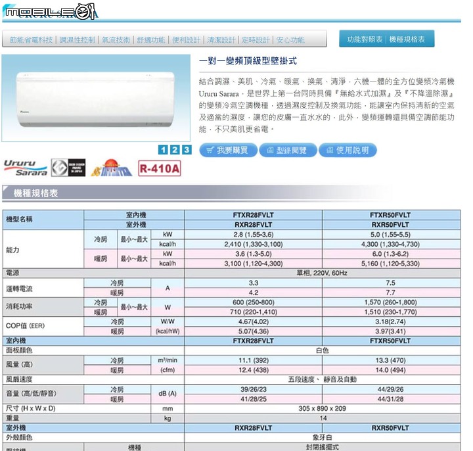This screenshot has height=451, width=473.
Task: Open the 舒適功能 menu item
Action: pyautogui.click(x=151, y=39)
